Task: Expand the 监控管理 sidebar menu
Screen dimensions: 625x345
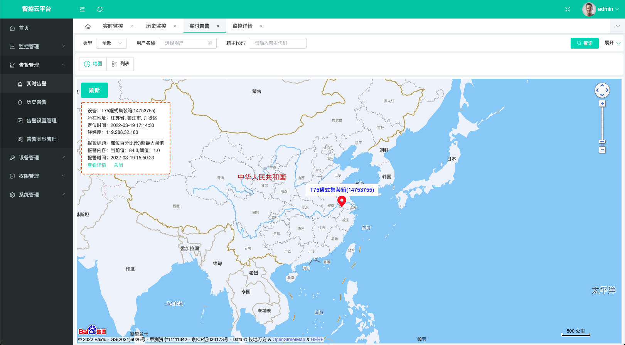Action: [37, 46]
